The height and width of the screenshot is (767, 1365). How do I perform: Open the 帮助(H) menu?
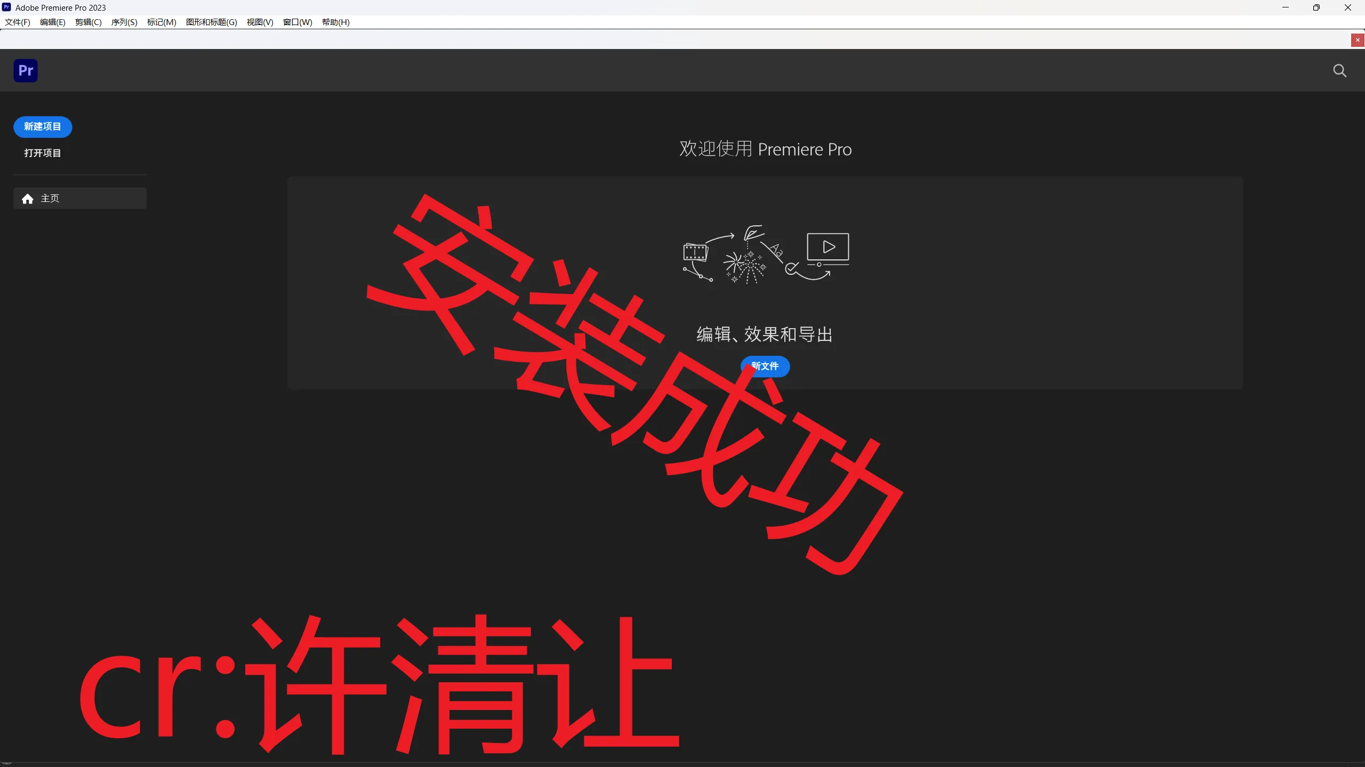tap(336, 22)
